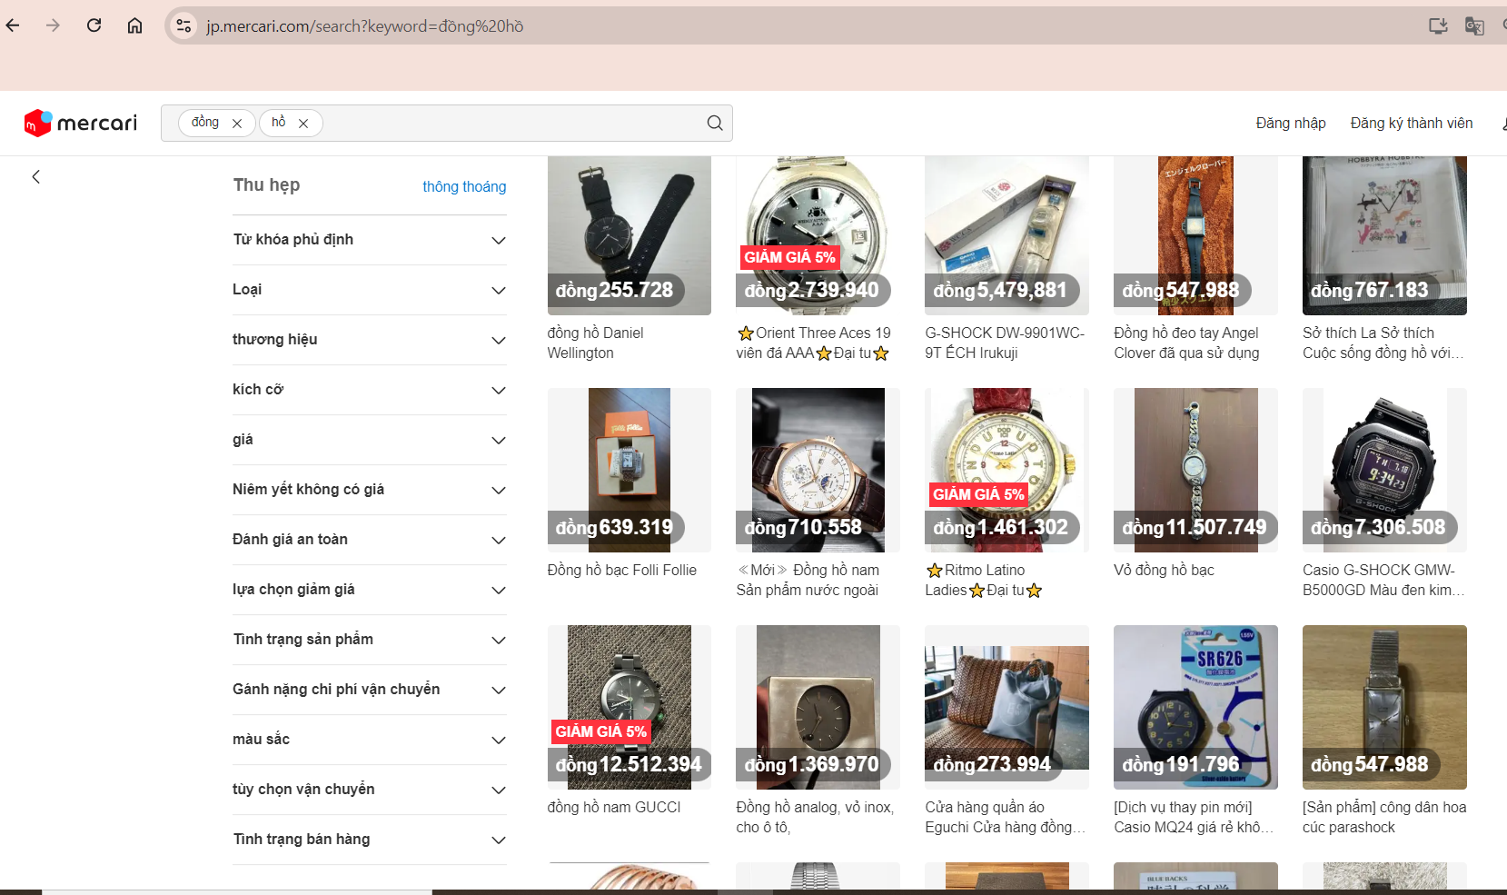Viewport: 1507px width, 895px height.
Task: Click title 'Cửa hàng quần áo Eguchi'
Action: (1005, 817)
